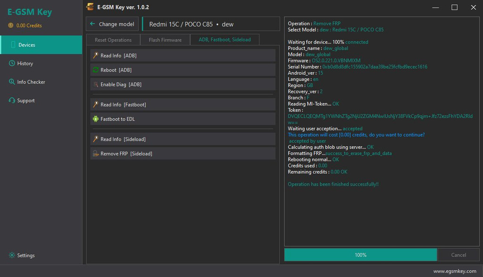The height and width of the screenshot is (277, 483).
Task: Open History via its clock icon
Action: click(x=12, y=63)
